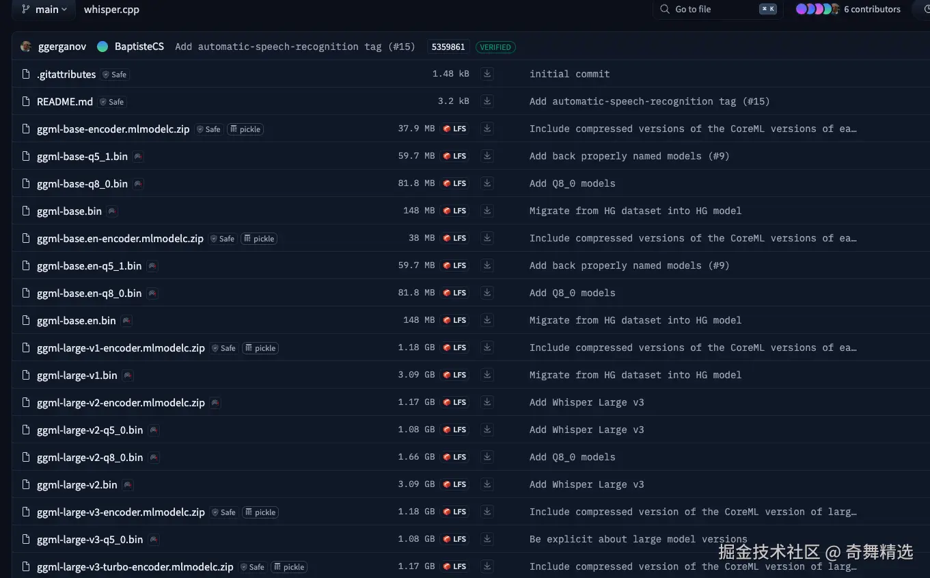
Task: Download ggml-large-v3-encoder.mlmodelc.zip
Action: point(487,512)
